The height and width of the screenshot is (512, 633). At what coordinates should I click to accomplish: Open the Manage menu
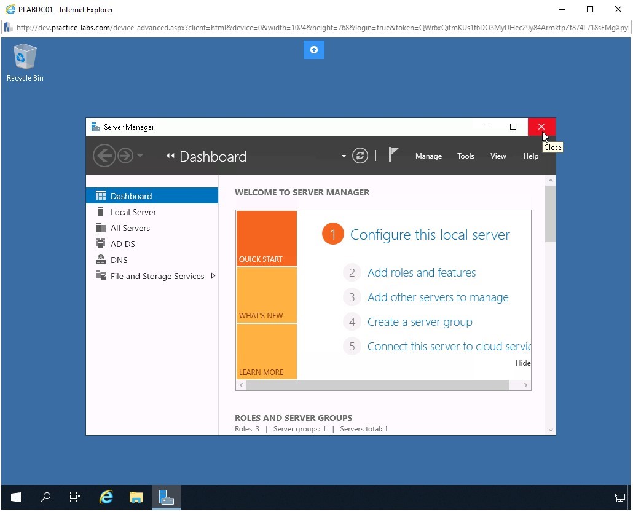pos(428,156)
